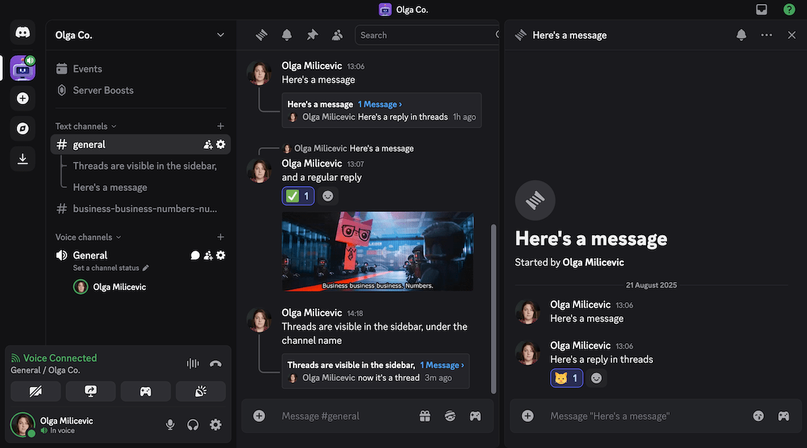This screenshot has width=807, height=448.
Task: Turn on camera button
Action: point(36,392)
